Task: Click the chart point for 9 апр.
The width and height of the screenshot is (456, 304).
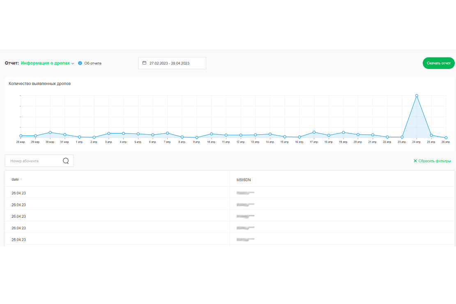Action: coord(197,138)
